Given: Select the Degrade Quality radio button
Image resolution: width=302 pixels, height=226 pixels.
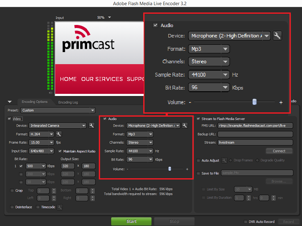Looking at the screenshot, I should click(x=257, y=160).
